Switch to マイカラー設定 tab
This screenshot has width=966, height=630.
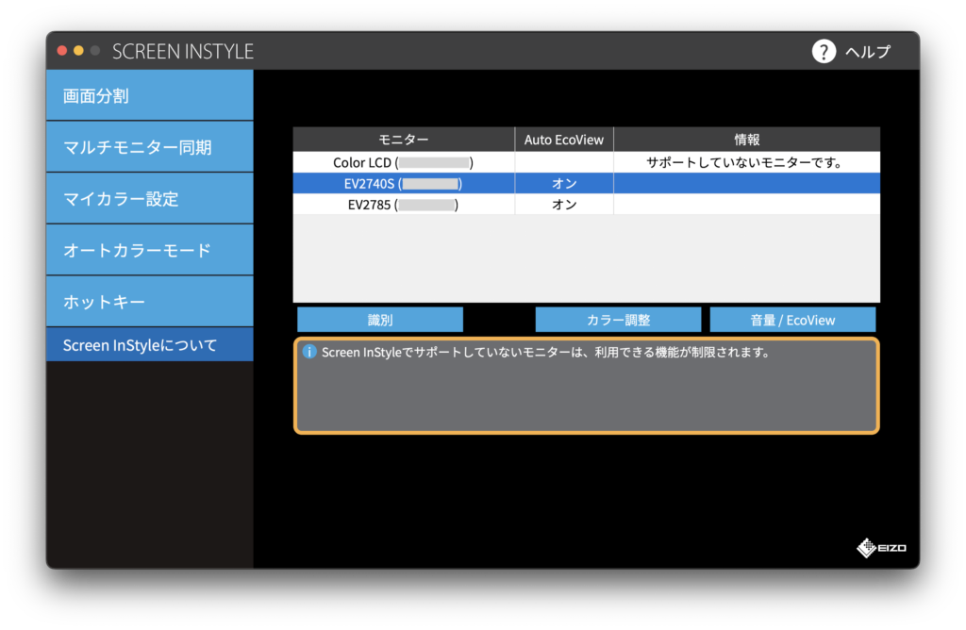(150, 199)
